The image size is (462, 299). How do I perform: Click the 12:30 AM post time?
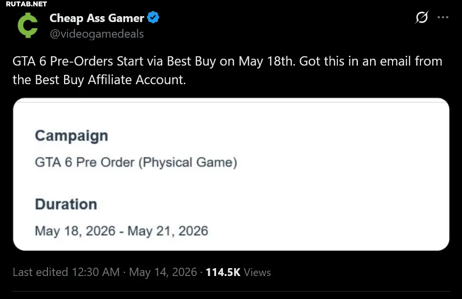(96, 272)
